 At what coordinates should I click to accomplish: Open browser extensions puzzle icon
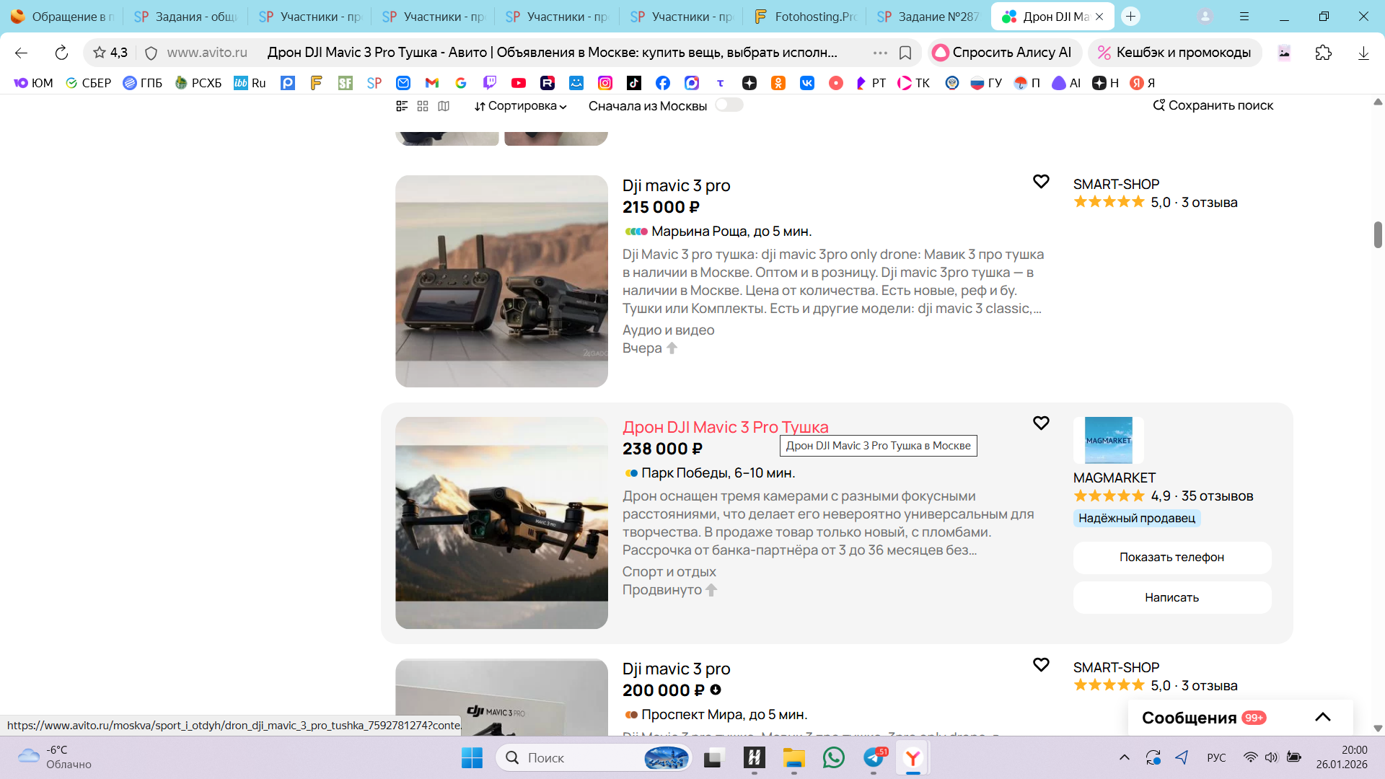[x=1323, y=53]
